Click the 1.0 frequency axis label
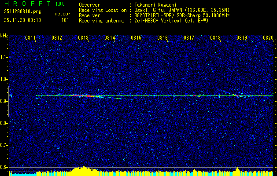 point(4,79)
